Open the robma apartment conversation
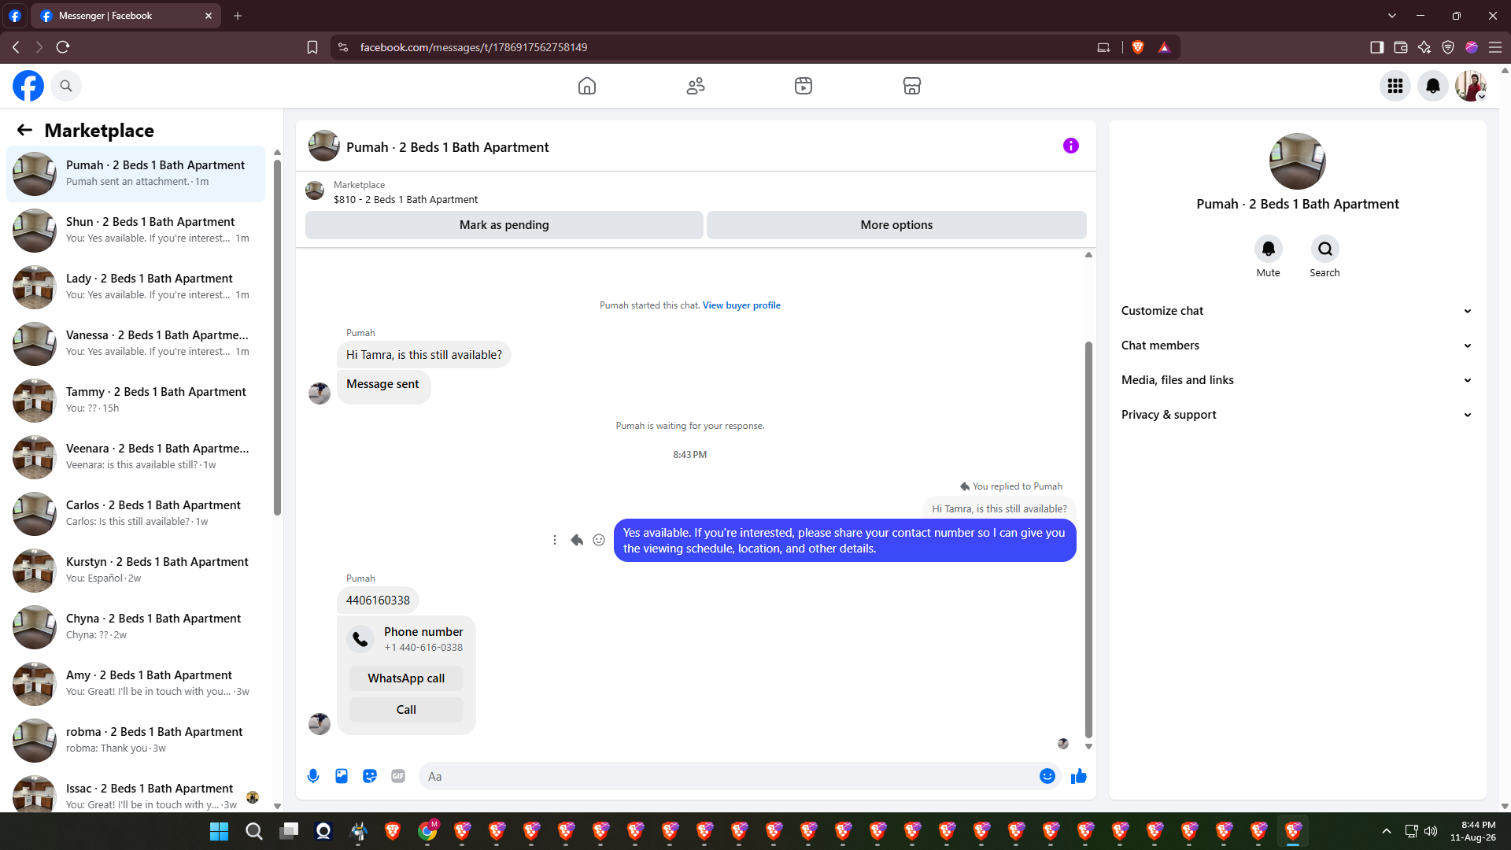Viewport: 1511px width, 850px height. (135, 741)
